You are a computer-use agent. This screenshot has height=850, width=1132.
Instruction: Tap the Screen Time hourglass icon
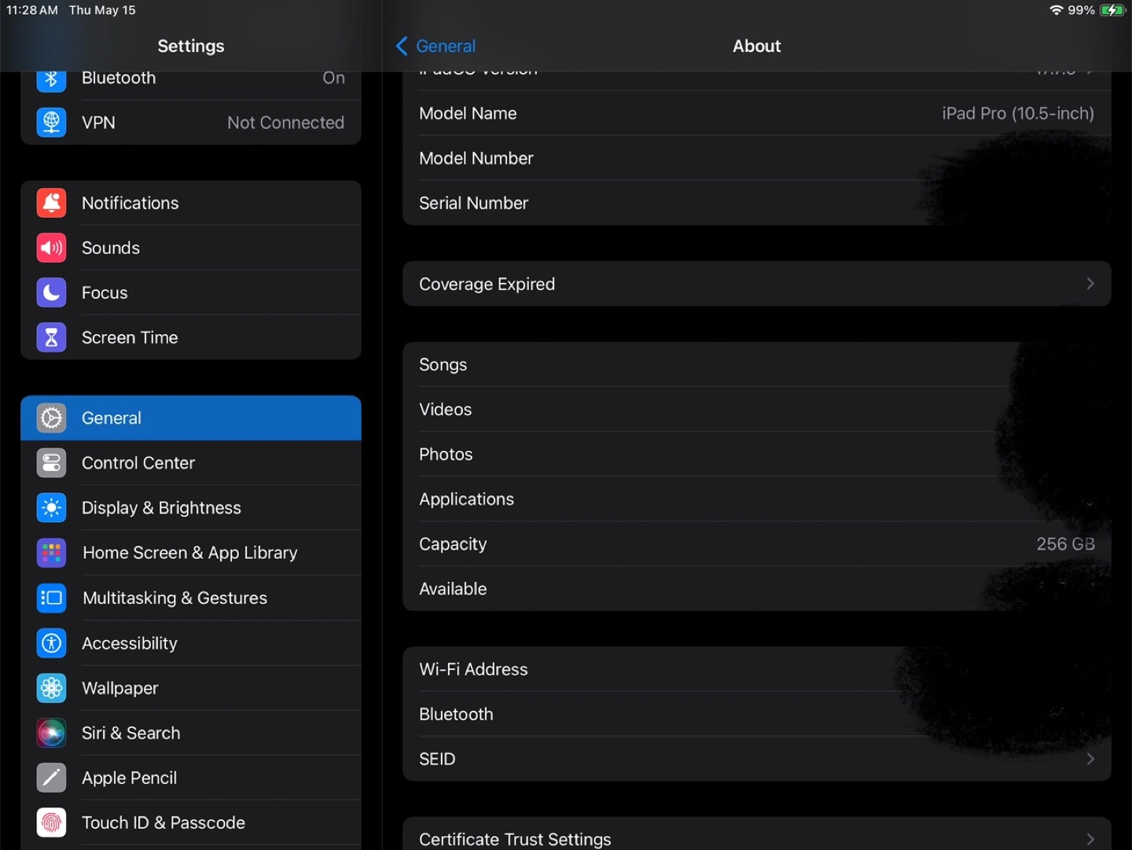51,337
